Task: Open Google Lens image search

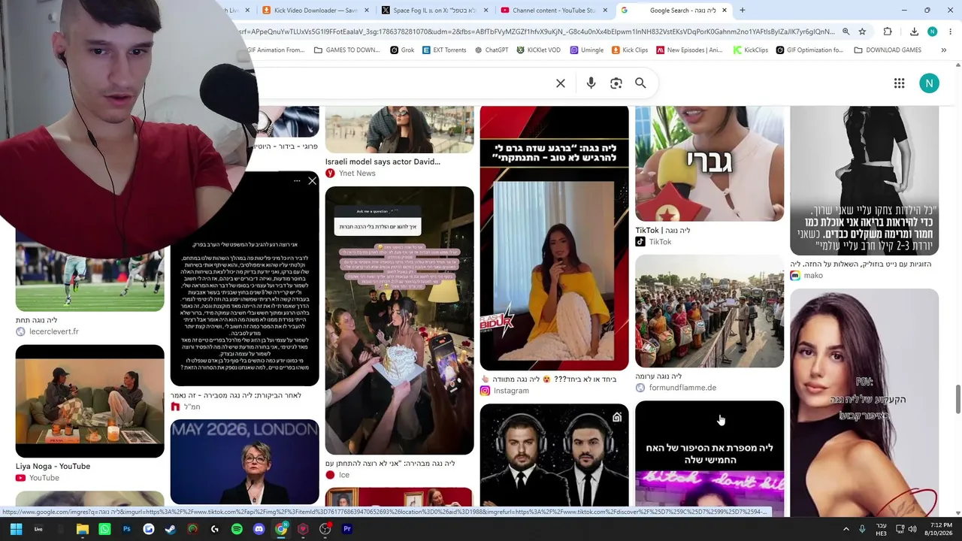Action: point(616,83)
